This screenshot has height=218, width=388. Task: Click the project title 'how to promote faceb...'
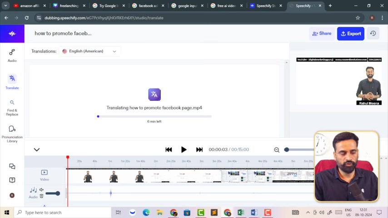(63, 34)
